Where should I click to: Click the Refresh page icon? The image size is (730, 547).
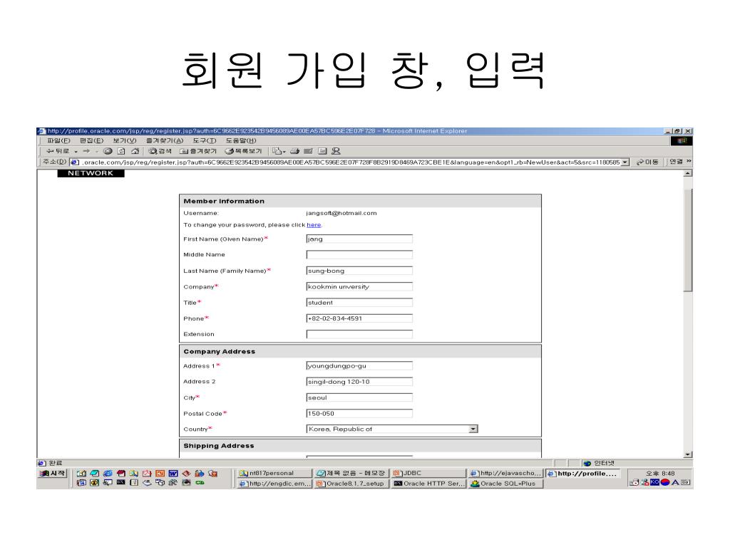(121, 151)
